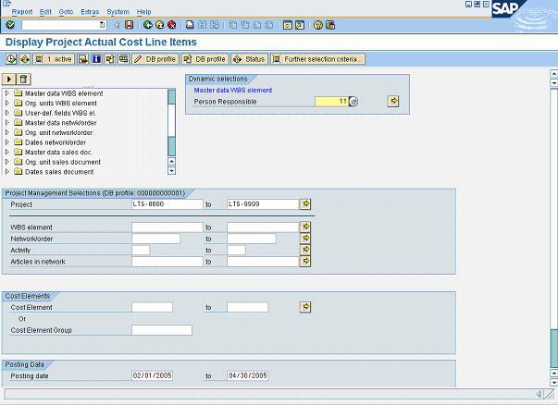Click Further selection criteria button
Viewport: 558px width, 405px height.
(x=317, y=59)
